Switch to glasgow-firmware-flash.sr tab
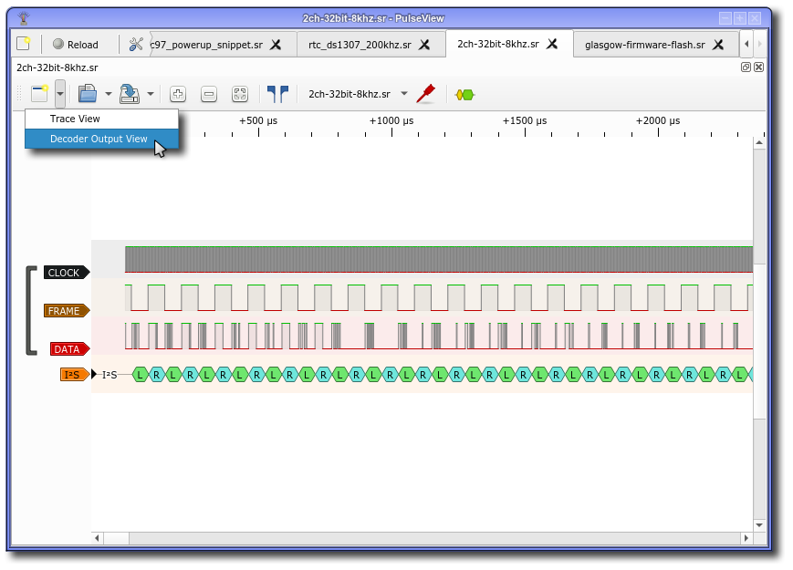 pyautogui.click(x=645, y=45)
